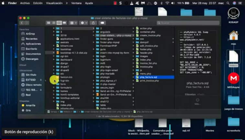Switch Finder to list view
The width and height of the screenshot is (245, 140).
(x=53, y=23)
